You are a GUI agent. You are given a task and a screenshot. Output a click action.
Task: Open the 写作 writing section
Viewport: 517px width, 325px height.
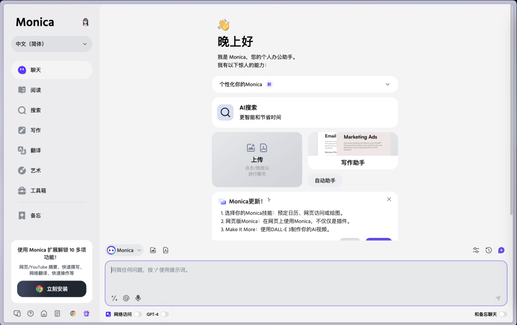click(51, 130)
